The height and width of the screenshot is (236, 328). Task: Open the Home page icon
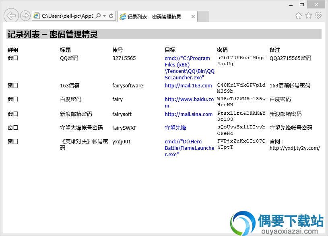pos(299,15)
